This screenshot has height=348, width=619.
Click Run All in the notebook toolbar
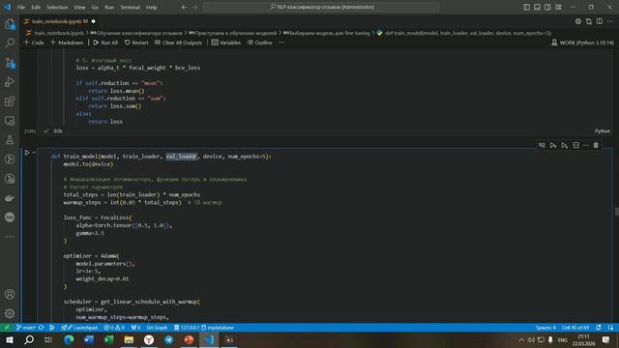[105, 43]
